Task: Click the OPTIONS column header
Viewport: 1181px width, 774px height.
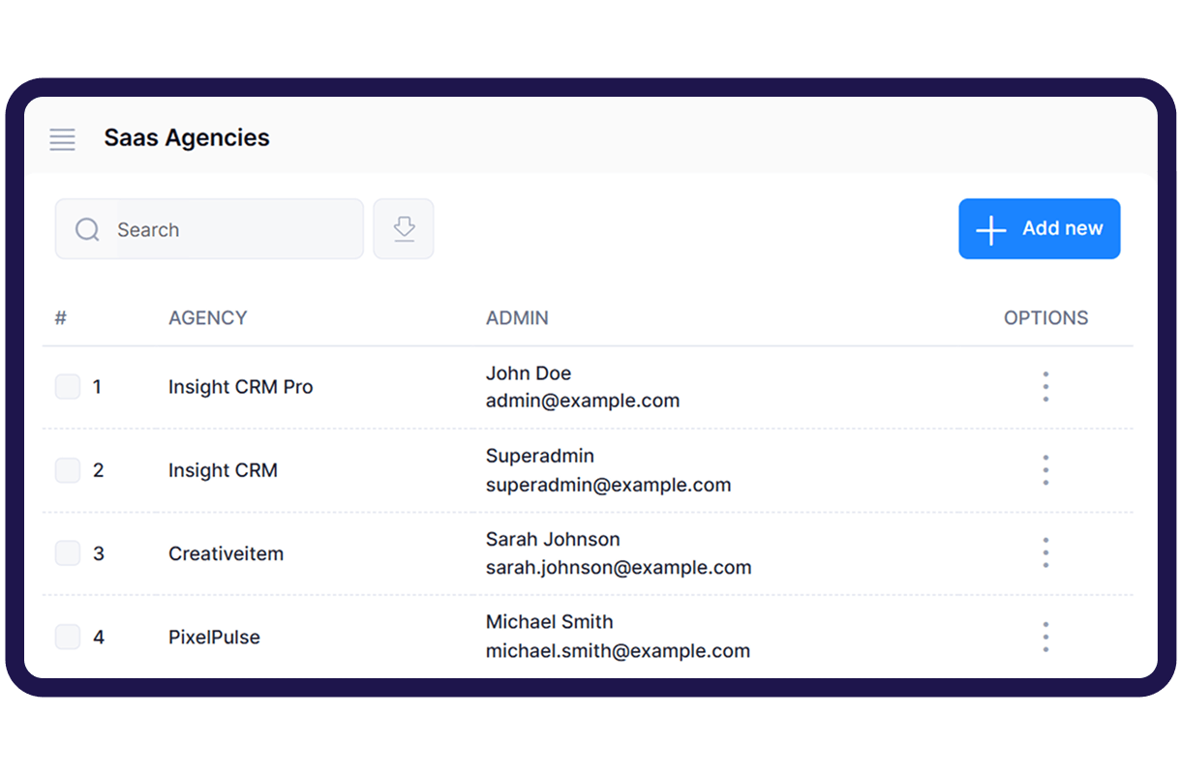Action: 1045,317
